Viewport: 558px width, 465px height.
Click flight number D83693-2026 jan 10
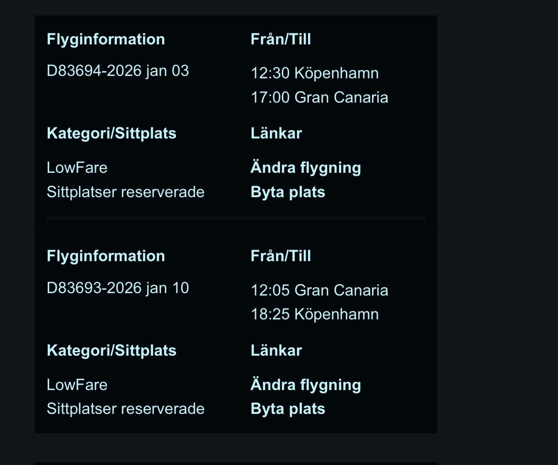coord(117,287)
